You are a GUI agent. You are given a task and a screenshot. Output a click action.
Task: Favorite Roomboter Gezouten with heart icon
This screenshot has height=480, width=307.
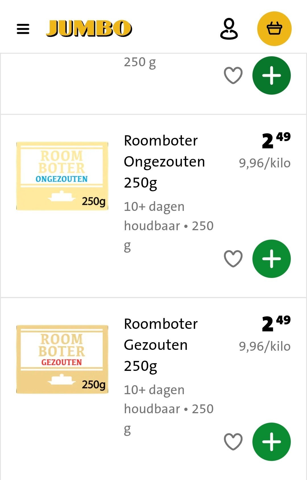click(233, 442)
